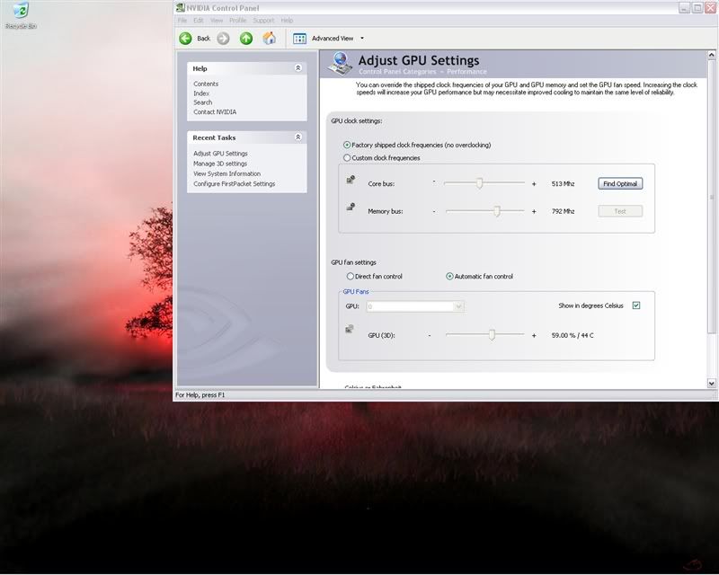Click the green Up arrow icon
The width and height of the screenshot is (719, 575).
(246, 39)
